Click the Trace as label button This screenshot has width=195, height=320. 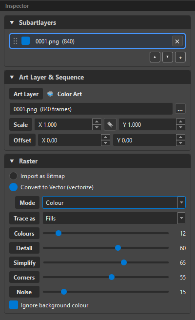click(x=24, y=219)
